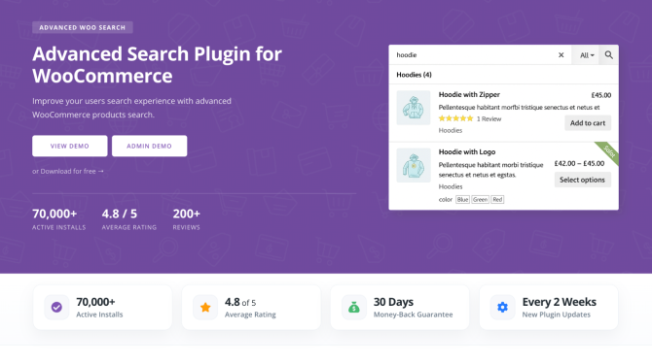Add Hoodie with Zipper to cart
Viewport: 652px width, 364px height.
[x=588, y=122]
